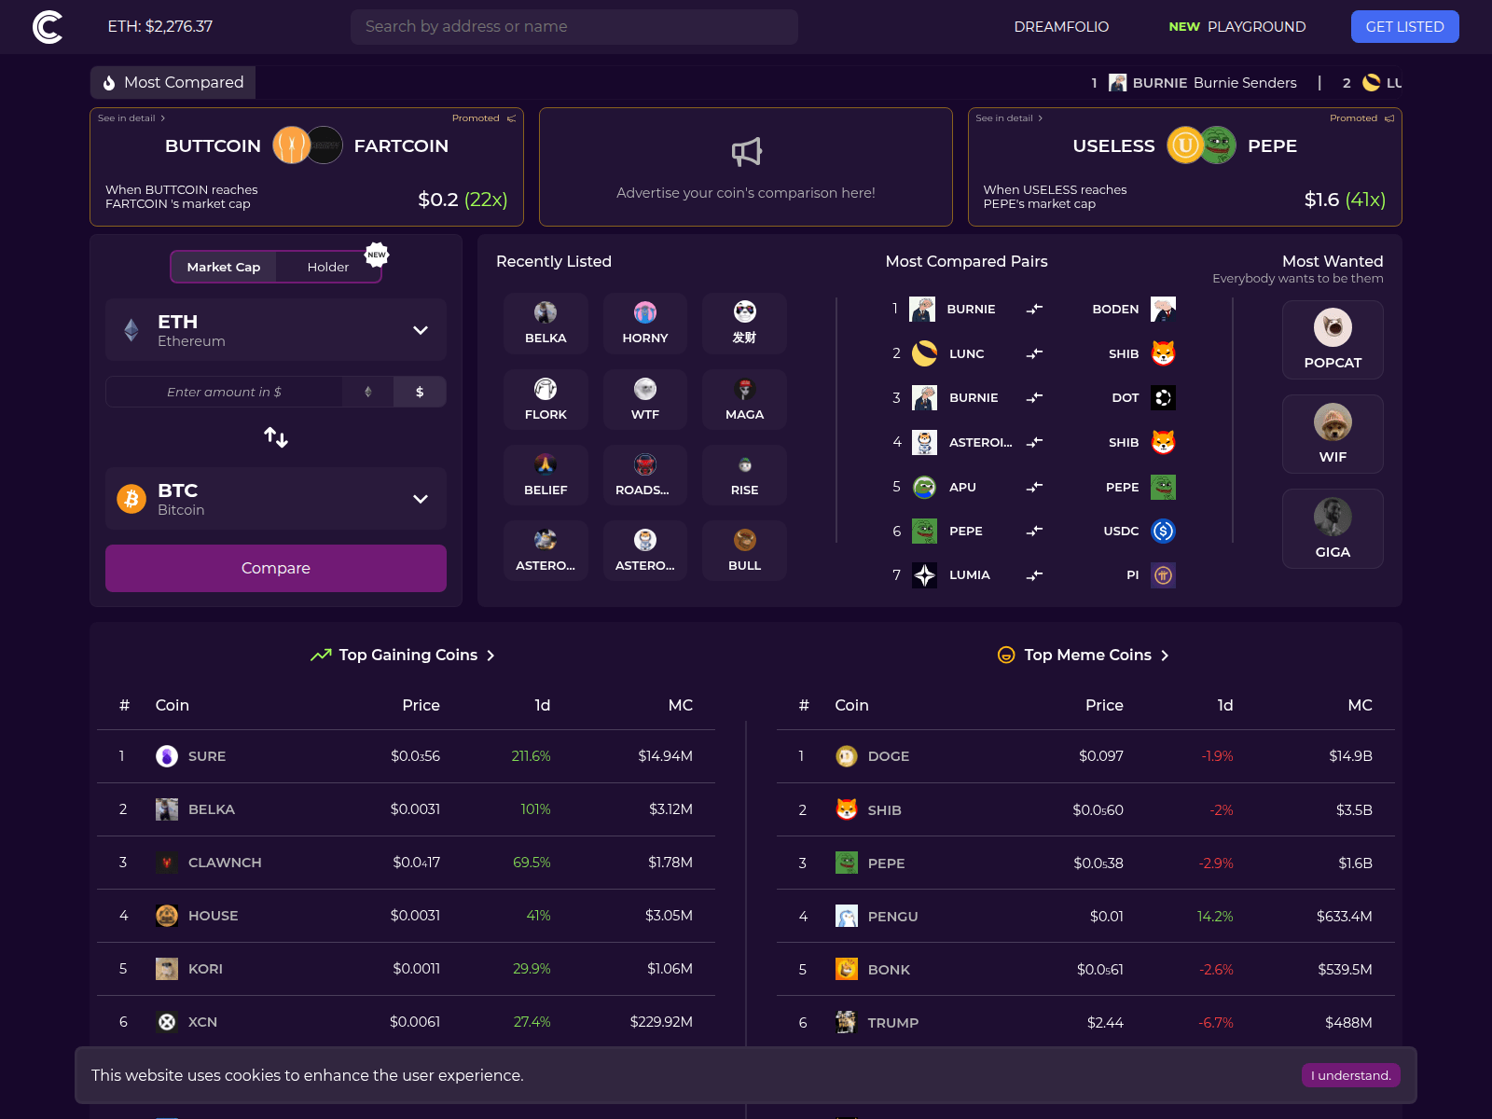Screen dimensions: 1492x1119
Task: Click the Promoted label on USELESS card
Action: [x=1361, y=118]
